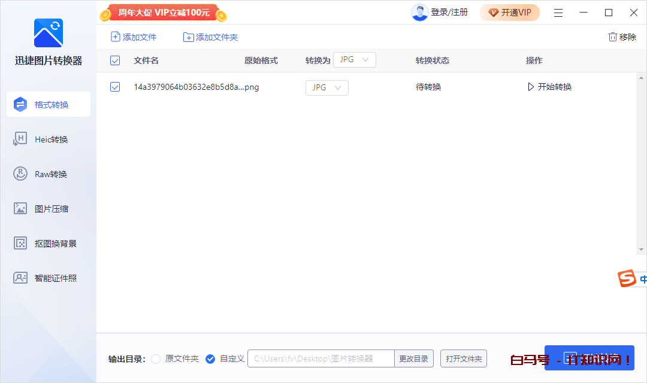The height and width of the screenshot is (383, 647).
Task: Select the 图片压缩 icon in sidebar
Action: [20, 209]
